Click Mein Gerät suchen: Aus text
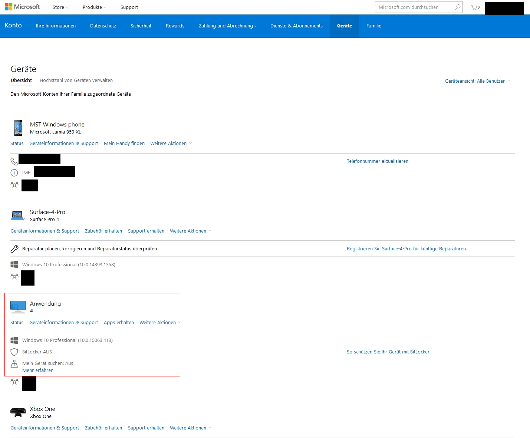 (x=47, y=363)
